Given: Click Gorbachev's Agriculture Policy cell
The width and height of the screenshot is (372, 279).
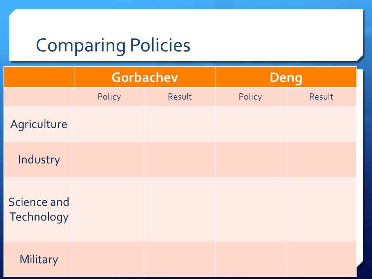Looking at the screenshot, I should pos(109,124).
